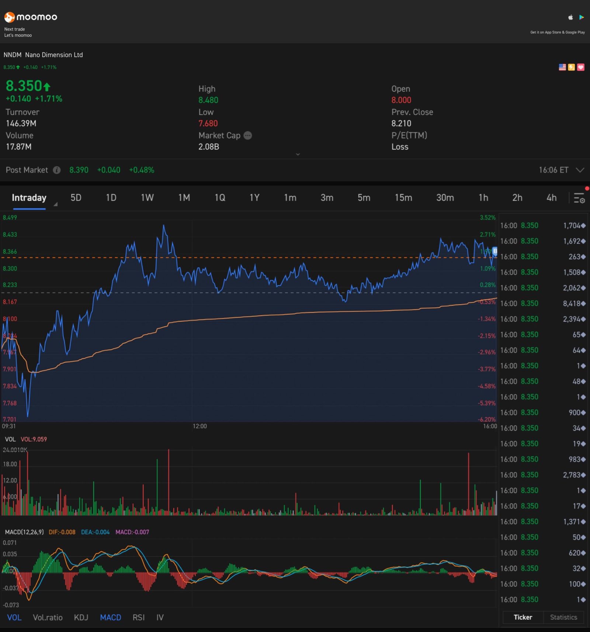This screenshot has width=590, height=632.
Task: Open the Apple App Store icon
Action: coord(570,17)
